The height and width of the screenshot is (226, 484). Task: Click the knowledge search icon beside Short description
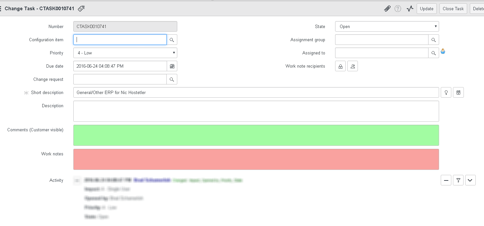[458, 92]
